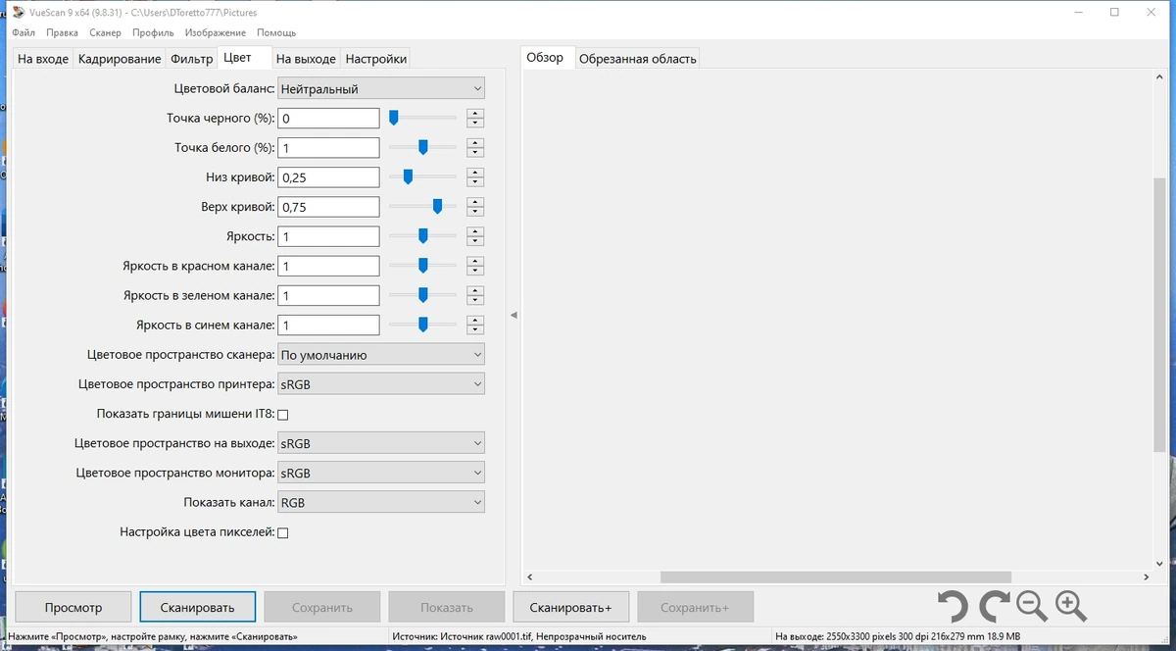This screenshot has width=1176, height=651.
Task: Switch to the "На выходе" tab
Action: pos(306,59)
